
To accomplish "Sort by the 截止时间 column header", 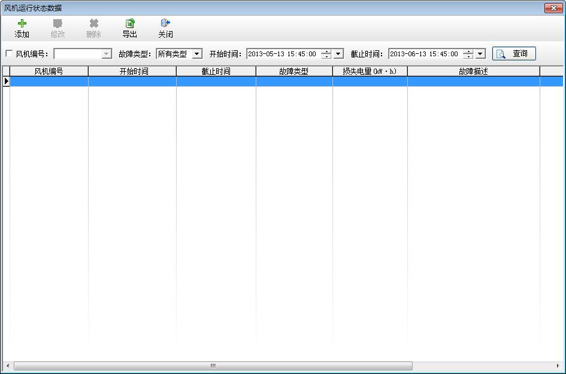I will click(x=216, y=71).
